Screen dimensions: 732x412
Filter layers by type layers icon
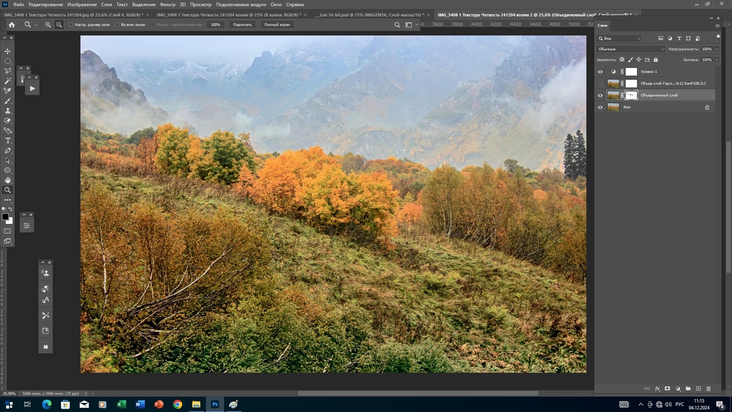pos(680,38)
